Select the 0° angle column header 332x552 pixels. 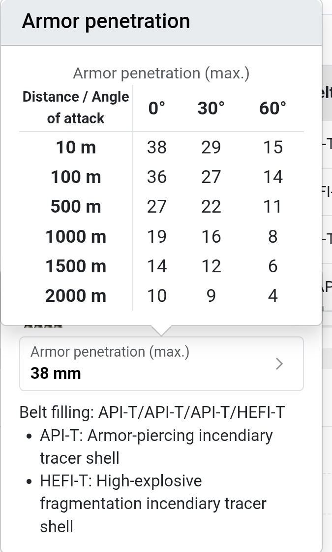point(157,108)
